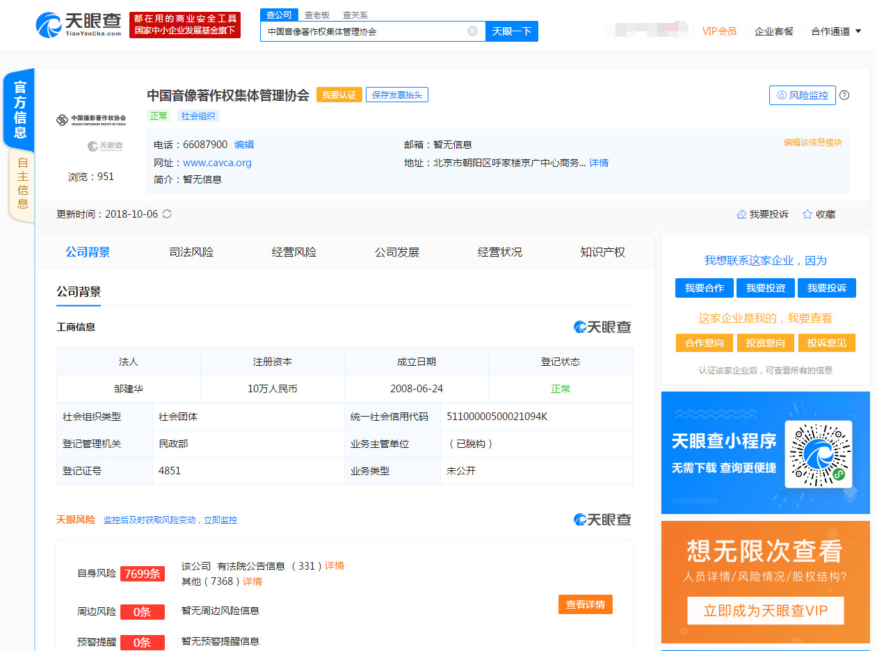Screen dimensions: 877x651
Task: Switch to the 司法风险 tab
Action: 191,252
